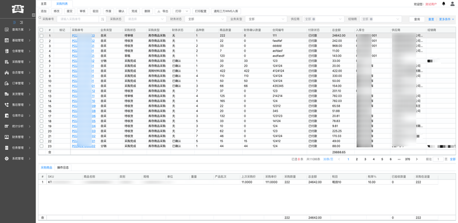Switch to the 操作日志 tab
The width and height of the screenshot is (458, 223).
click(62, 168)
